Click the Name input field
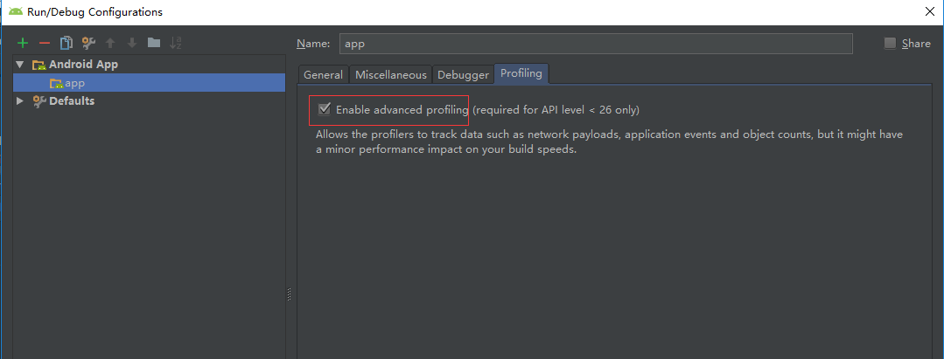The width and height of the screenshot is (944, 359). click(595, 44)
